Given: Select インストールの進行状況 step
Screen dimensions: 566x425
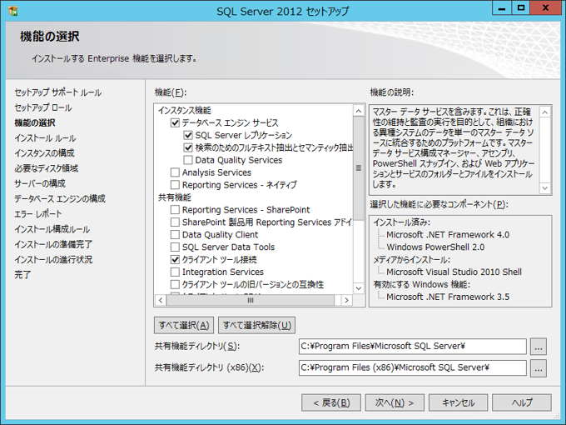Looking at the screenshot, I should (53, 259).
